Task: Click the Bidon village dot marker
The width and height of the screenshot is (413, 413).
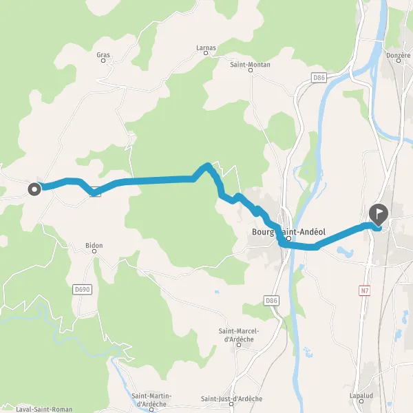Action: [94, 251]
